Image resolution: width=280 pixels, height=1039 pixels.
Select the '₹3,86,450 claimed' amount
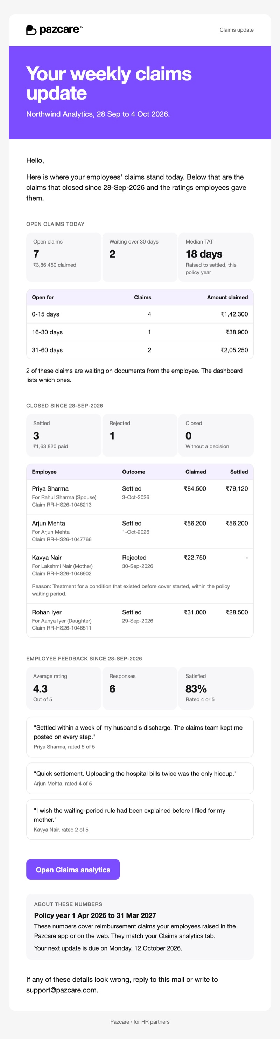pos(55,265)
